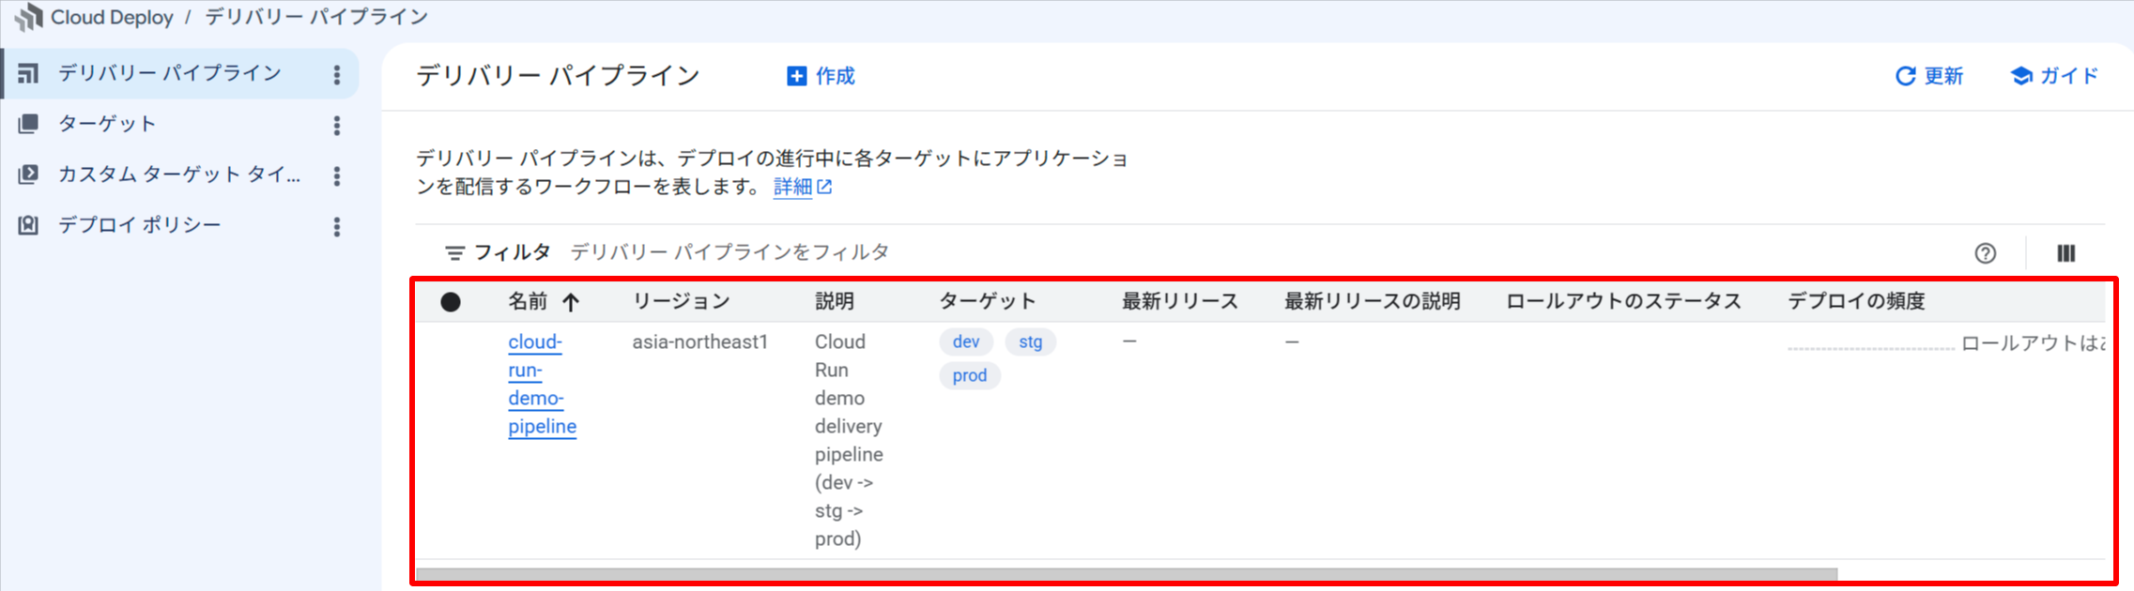
Task: Open the cloud-run-demo-pipeline link
Action: 542,385
